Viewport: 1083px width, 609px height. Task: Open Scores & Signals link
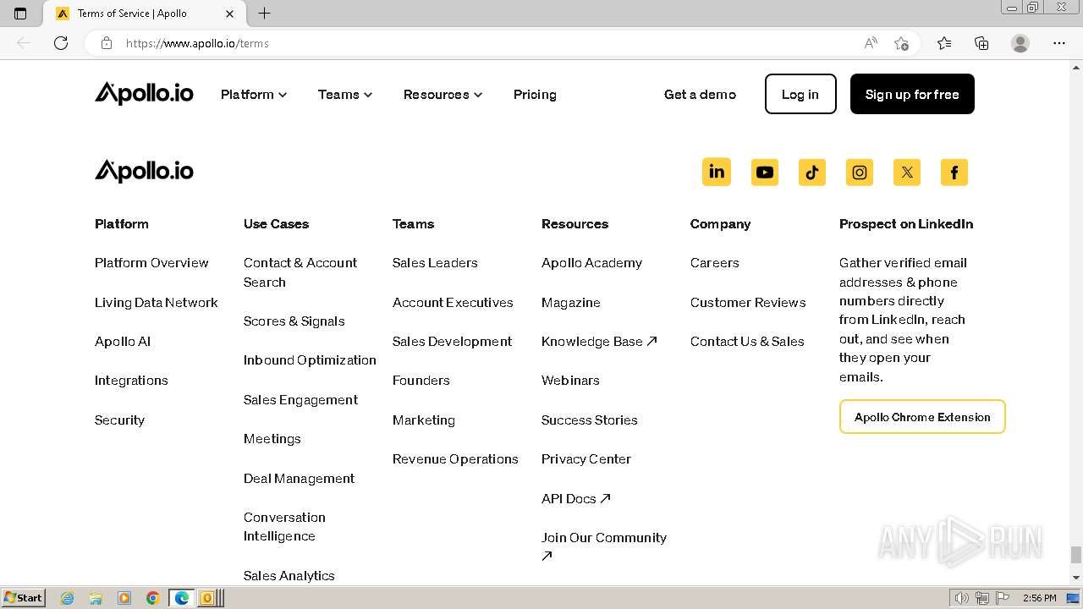point(294,321)
